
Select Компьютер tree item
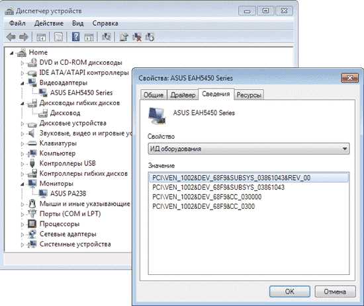click(x=58, y=153)
